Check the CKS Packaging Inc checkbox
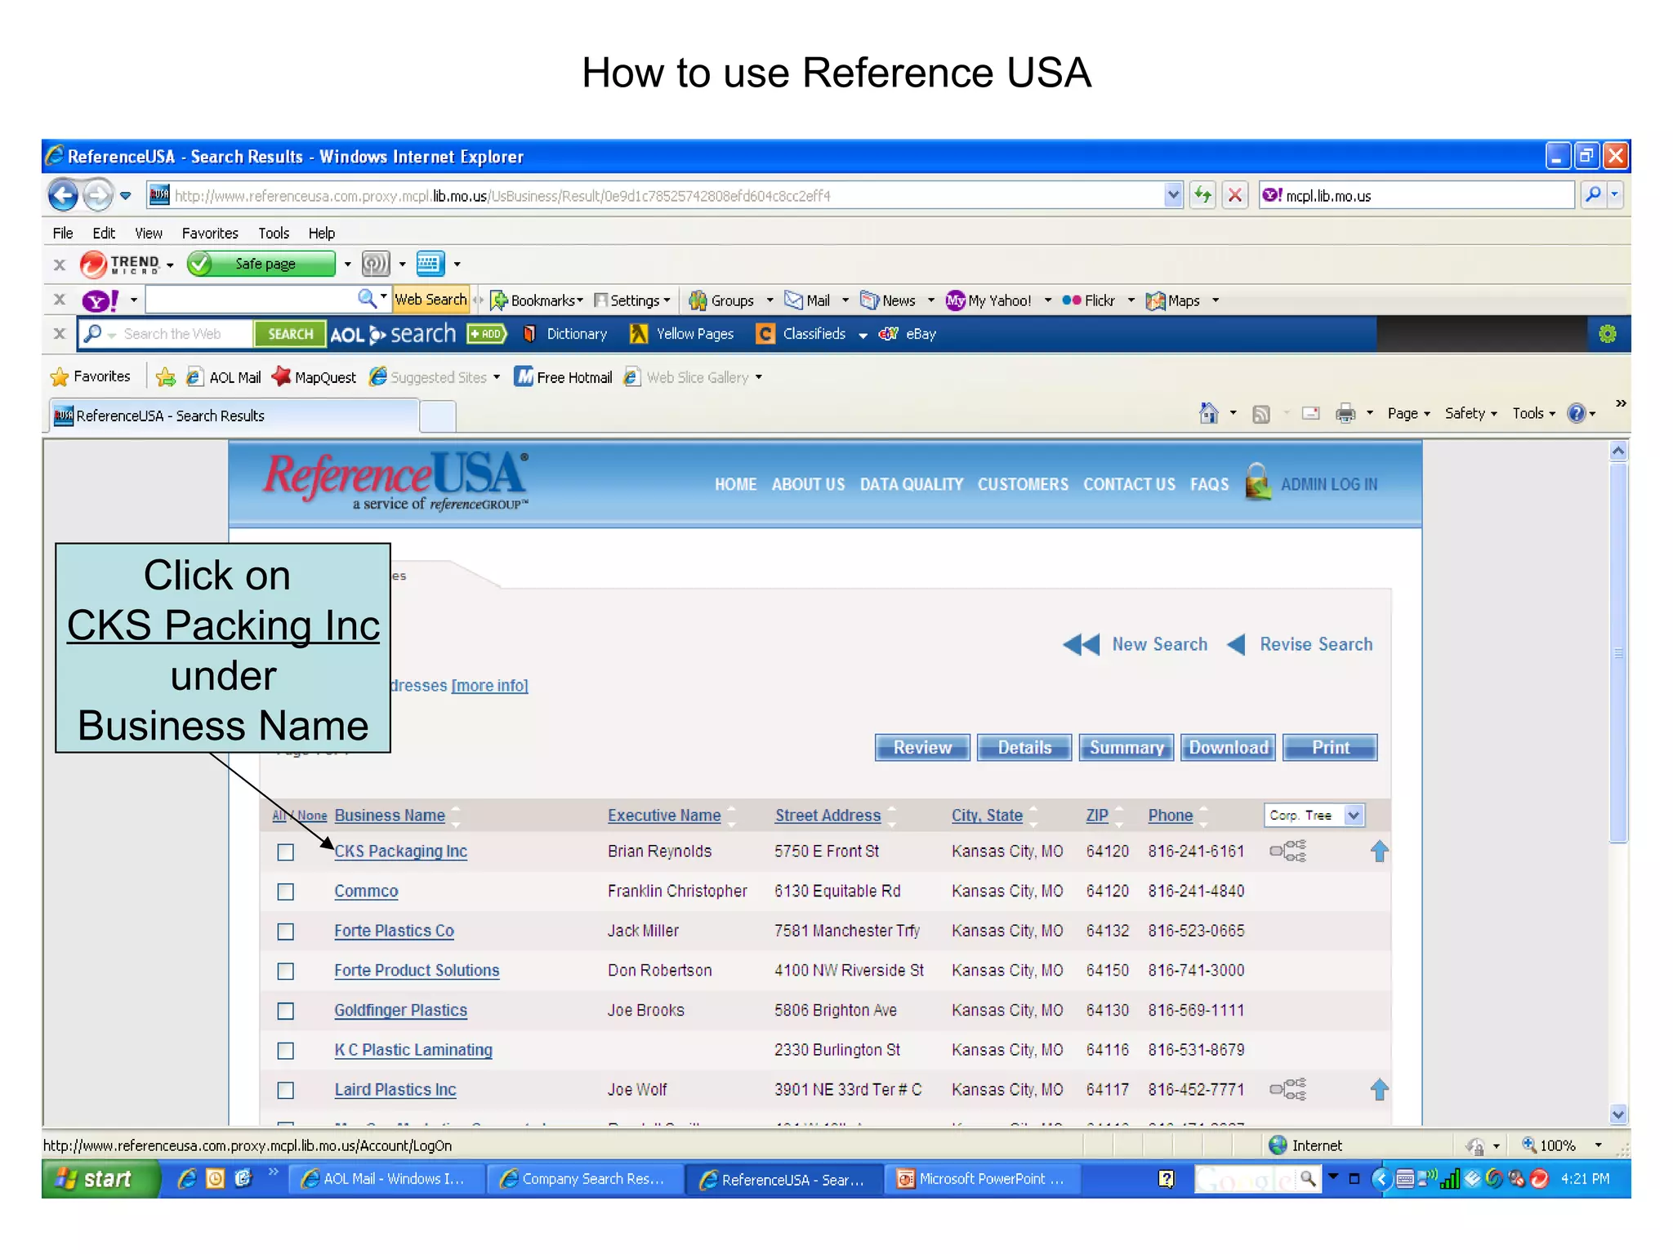 [x=285, y=852]
